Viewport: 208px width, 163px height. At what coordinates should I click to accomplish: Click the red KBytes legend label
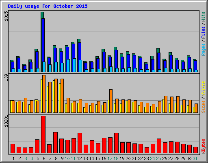tap(204, 146)
